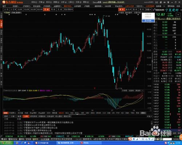Close the MACD indicator panel
The image size is (182, 145).
143,91
